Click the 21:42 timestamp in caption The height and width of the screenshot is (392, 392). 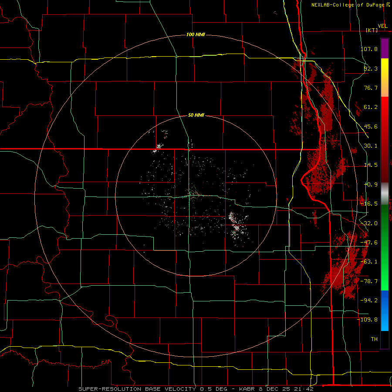[x=304, y=389]
